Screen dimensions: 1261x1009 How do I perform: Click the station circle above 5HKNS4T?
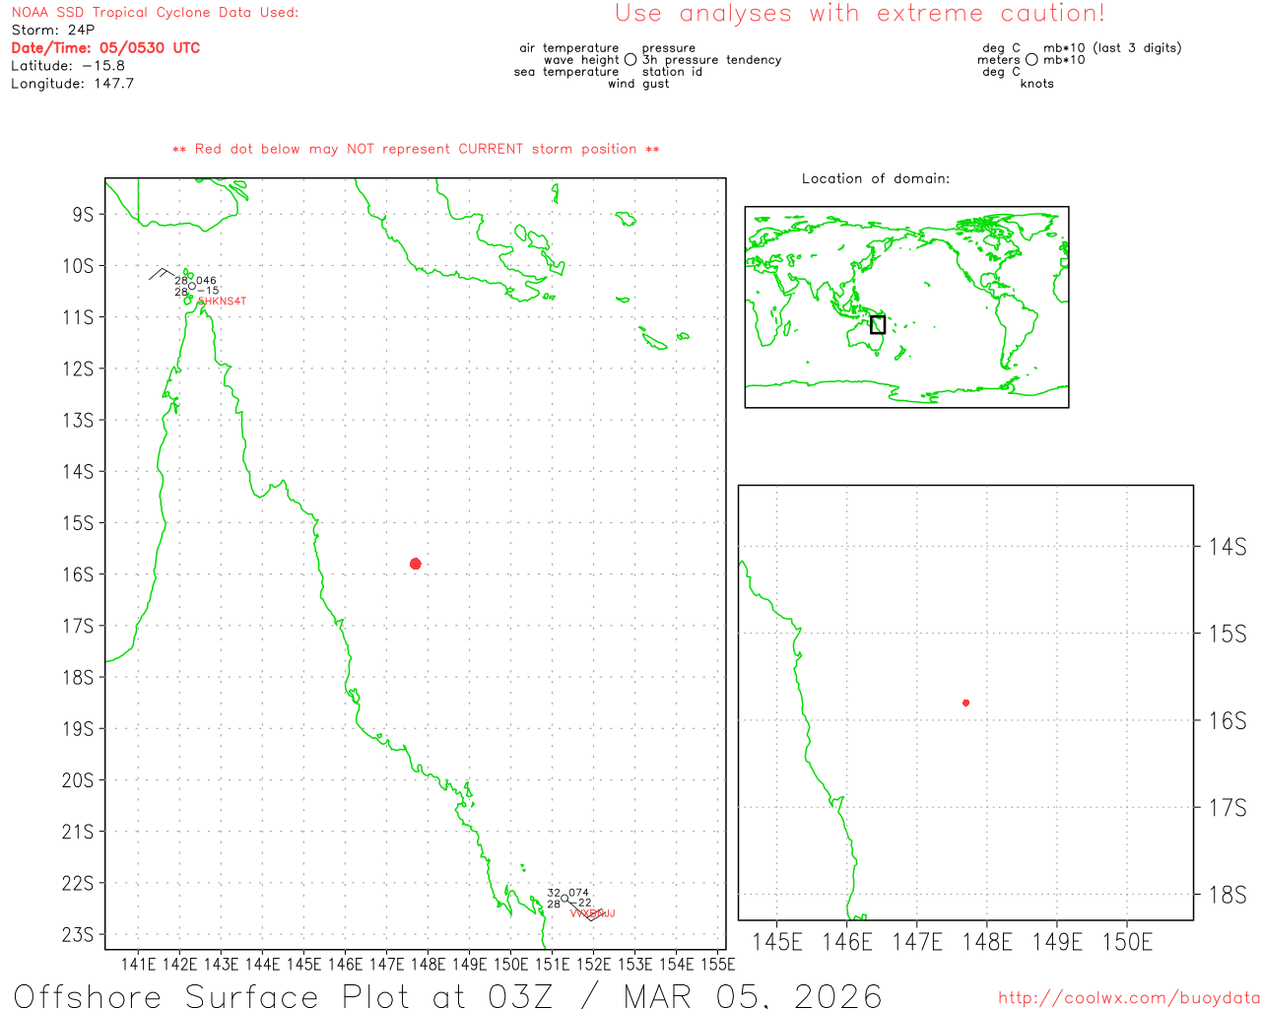coord(192,286)
